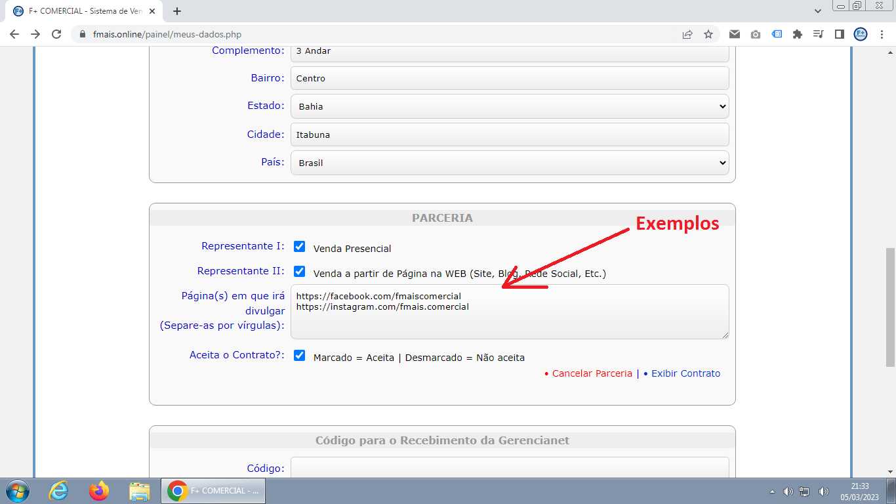The image size is (896, 504).
Task: Open the Exibir Contrato link
Action: pos(685,373)
